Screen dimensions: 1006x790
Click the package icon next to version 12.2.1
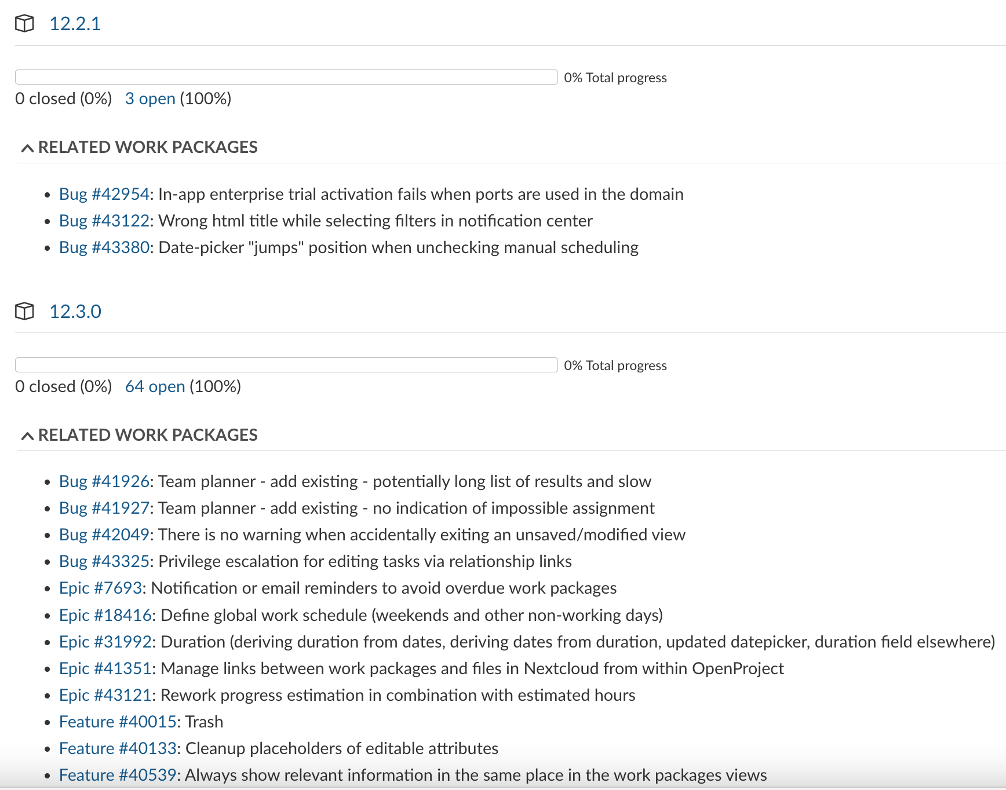25,24
